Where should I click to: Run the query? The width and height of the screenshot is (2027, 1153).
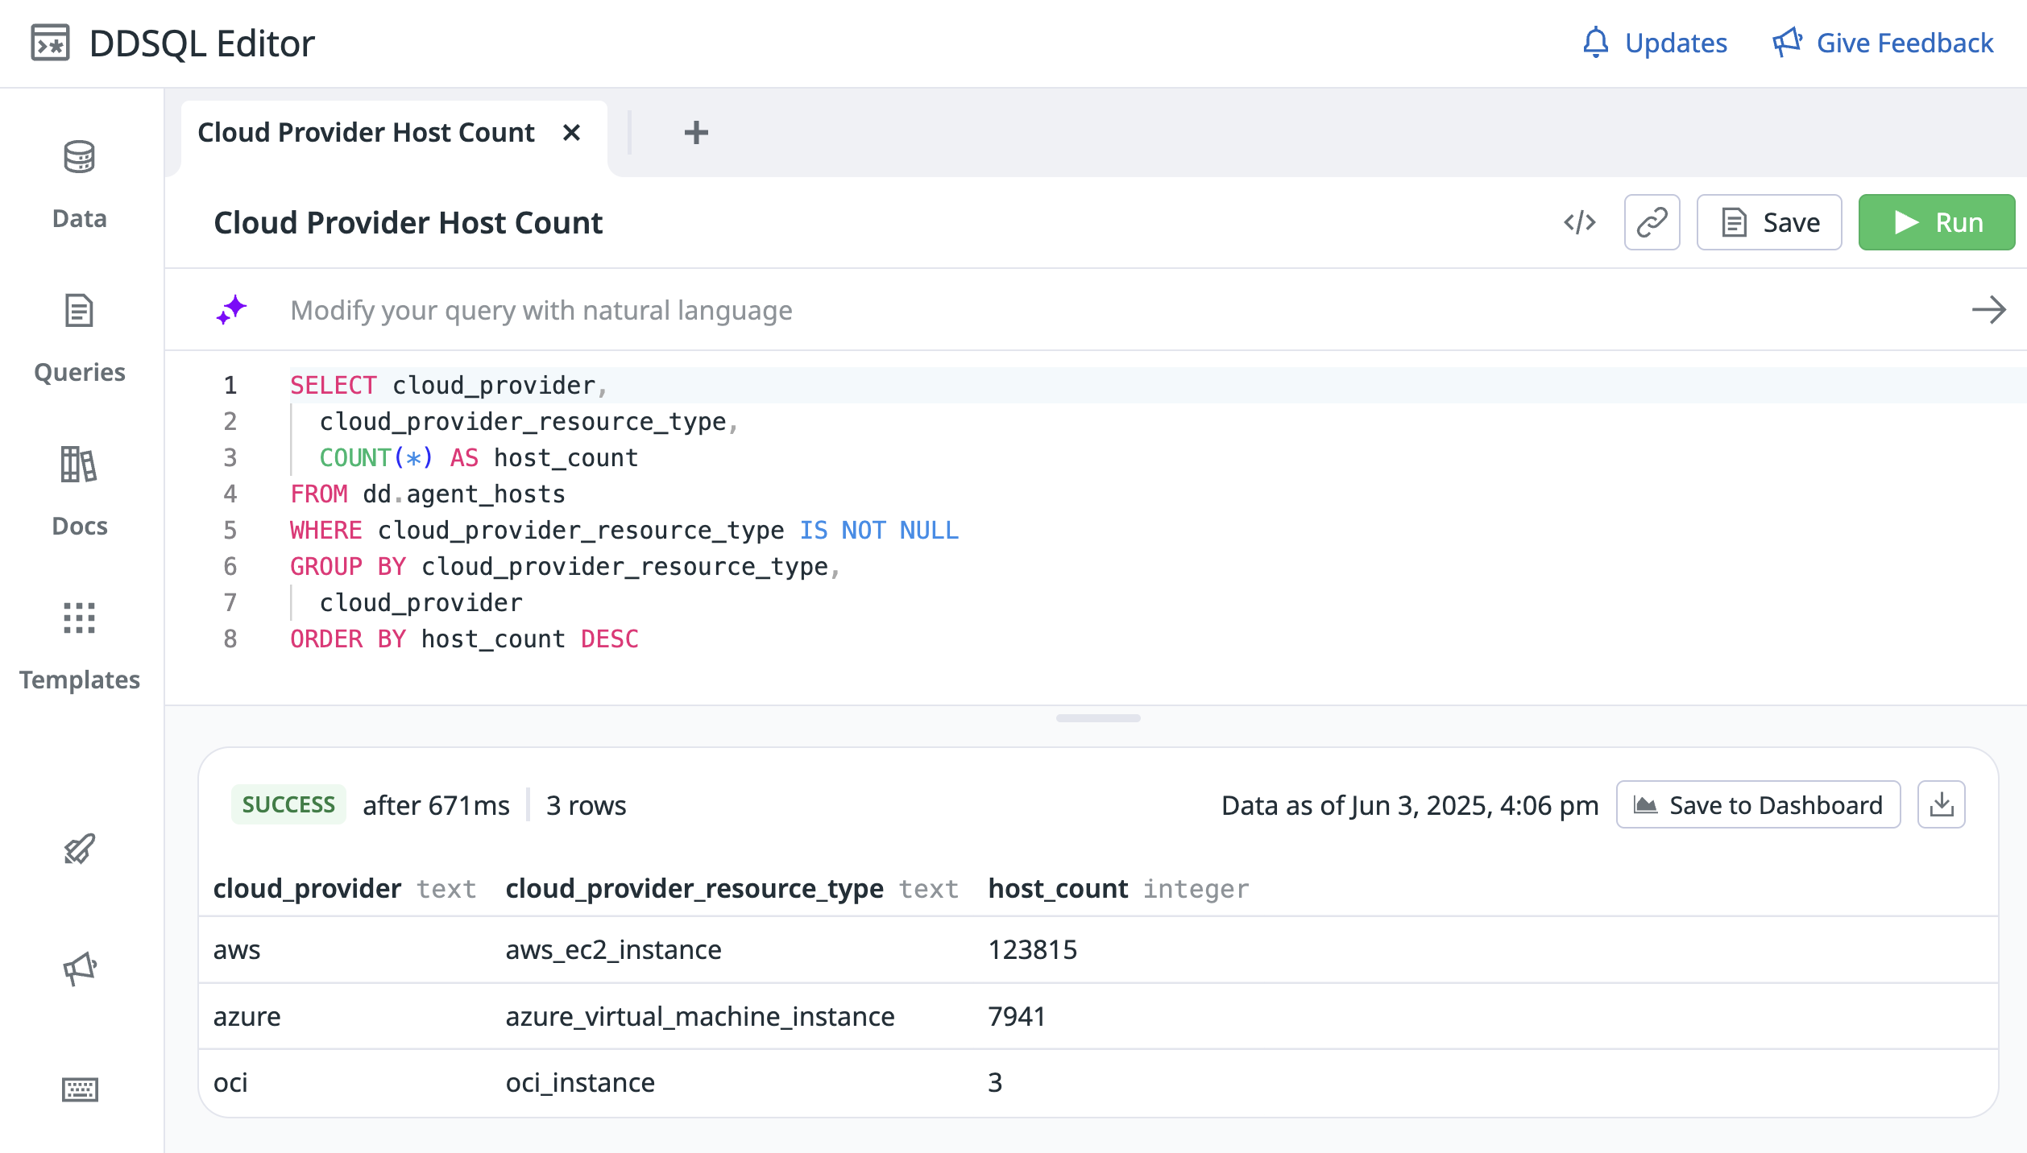(x=1937, y=222)
